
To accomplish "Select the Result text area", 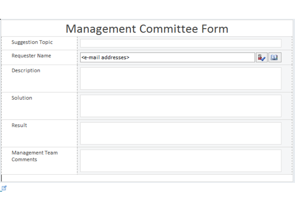I will 181,133.
